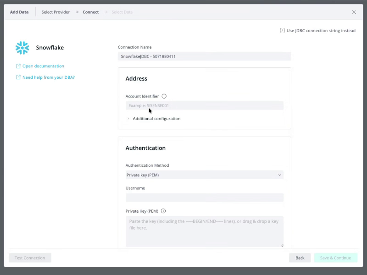Open the Authentication Method dropdown
Image resolution: width=367 pixels, height=275 pixels.
click(204, 175)
